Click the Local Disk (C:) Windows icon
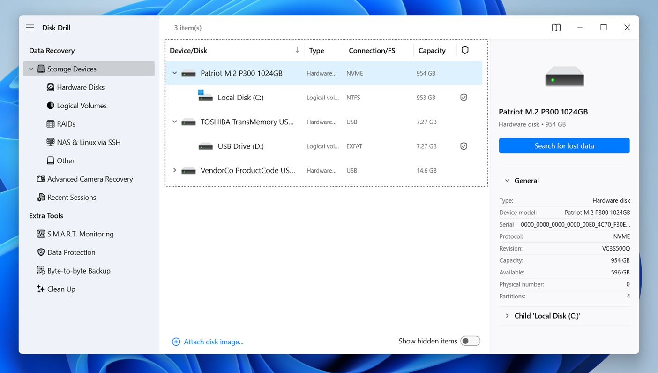 pyautogui.click(x=205, y=96)
